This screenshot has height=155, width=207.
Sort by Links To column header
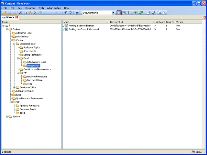click(x=170, y=22)
